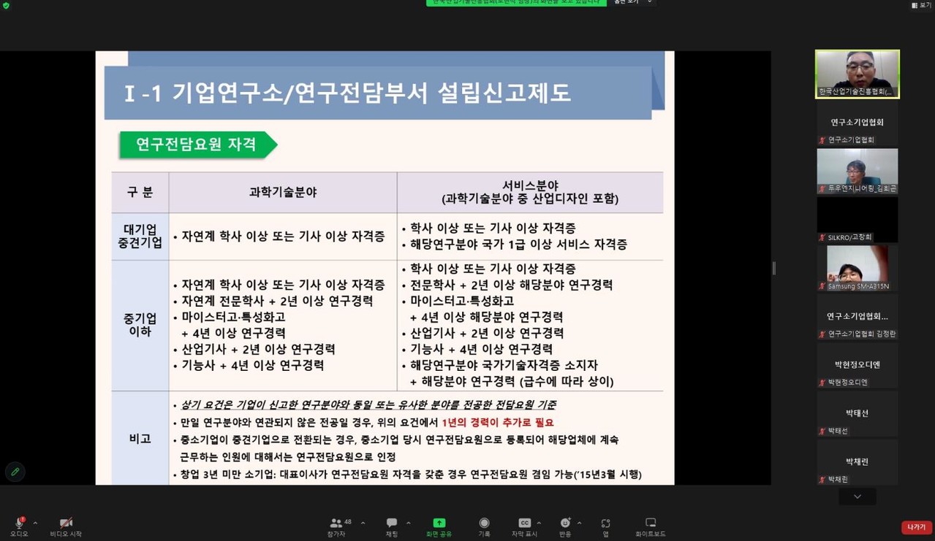Image resolution: width=935 pixels, height=541 pixels.
Task: Open 옵션 보기 dropdown at top
Action: click(633, 2)
